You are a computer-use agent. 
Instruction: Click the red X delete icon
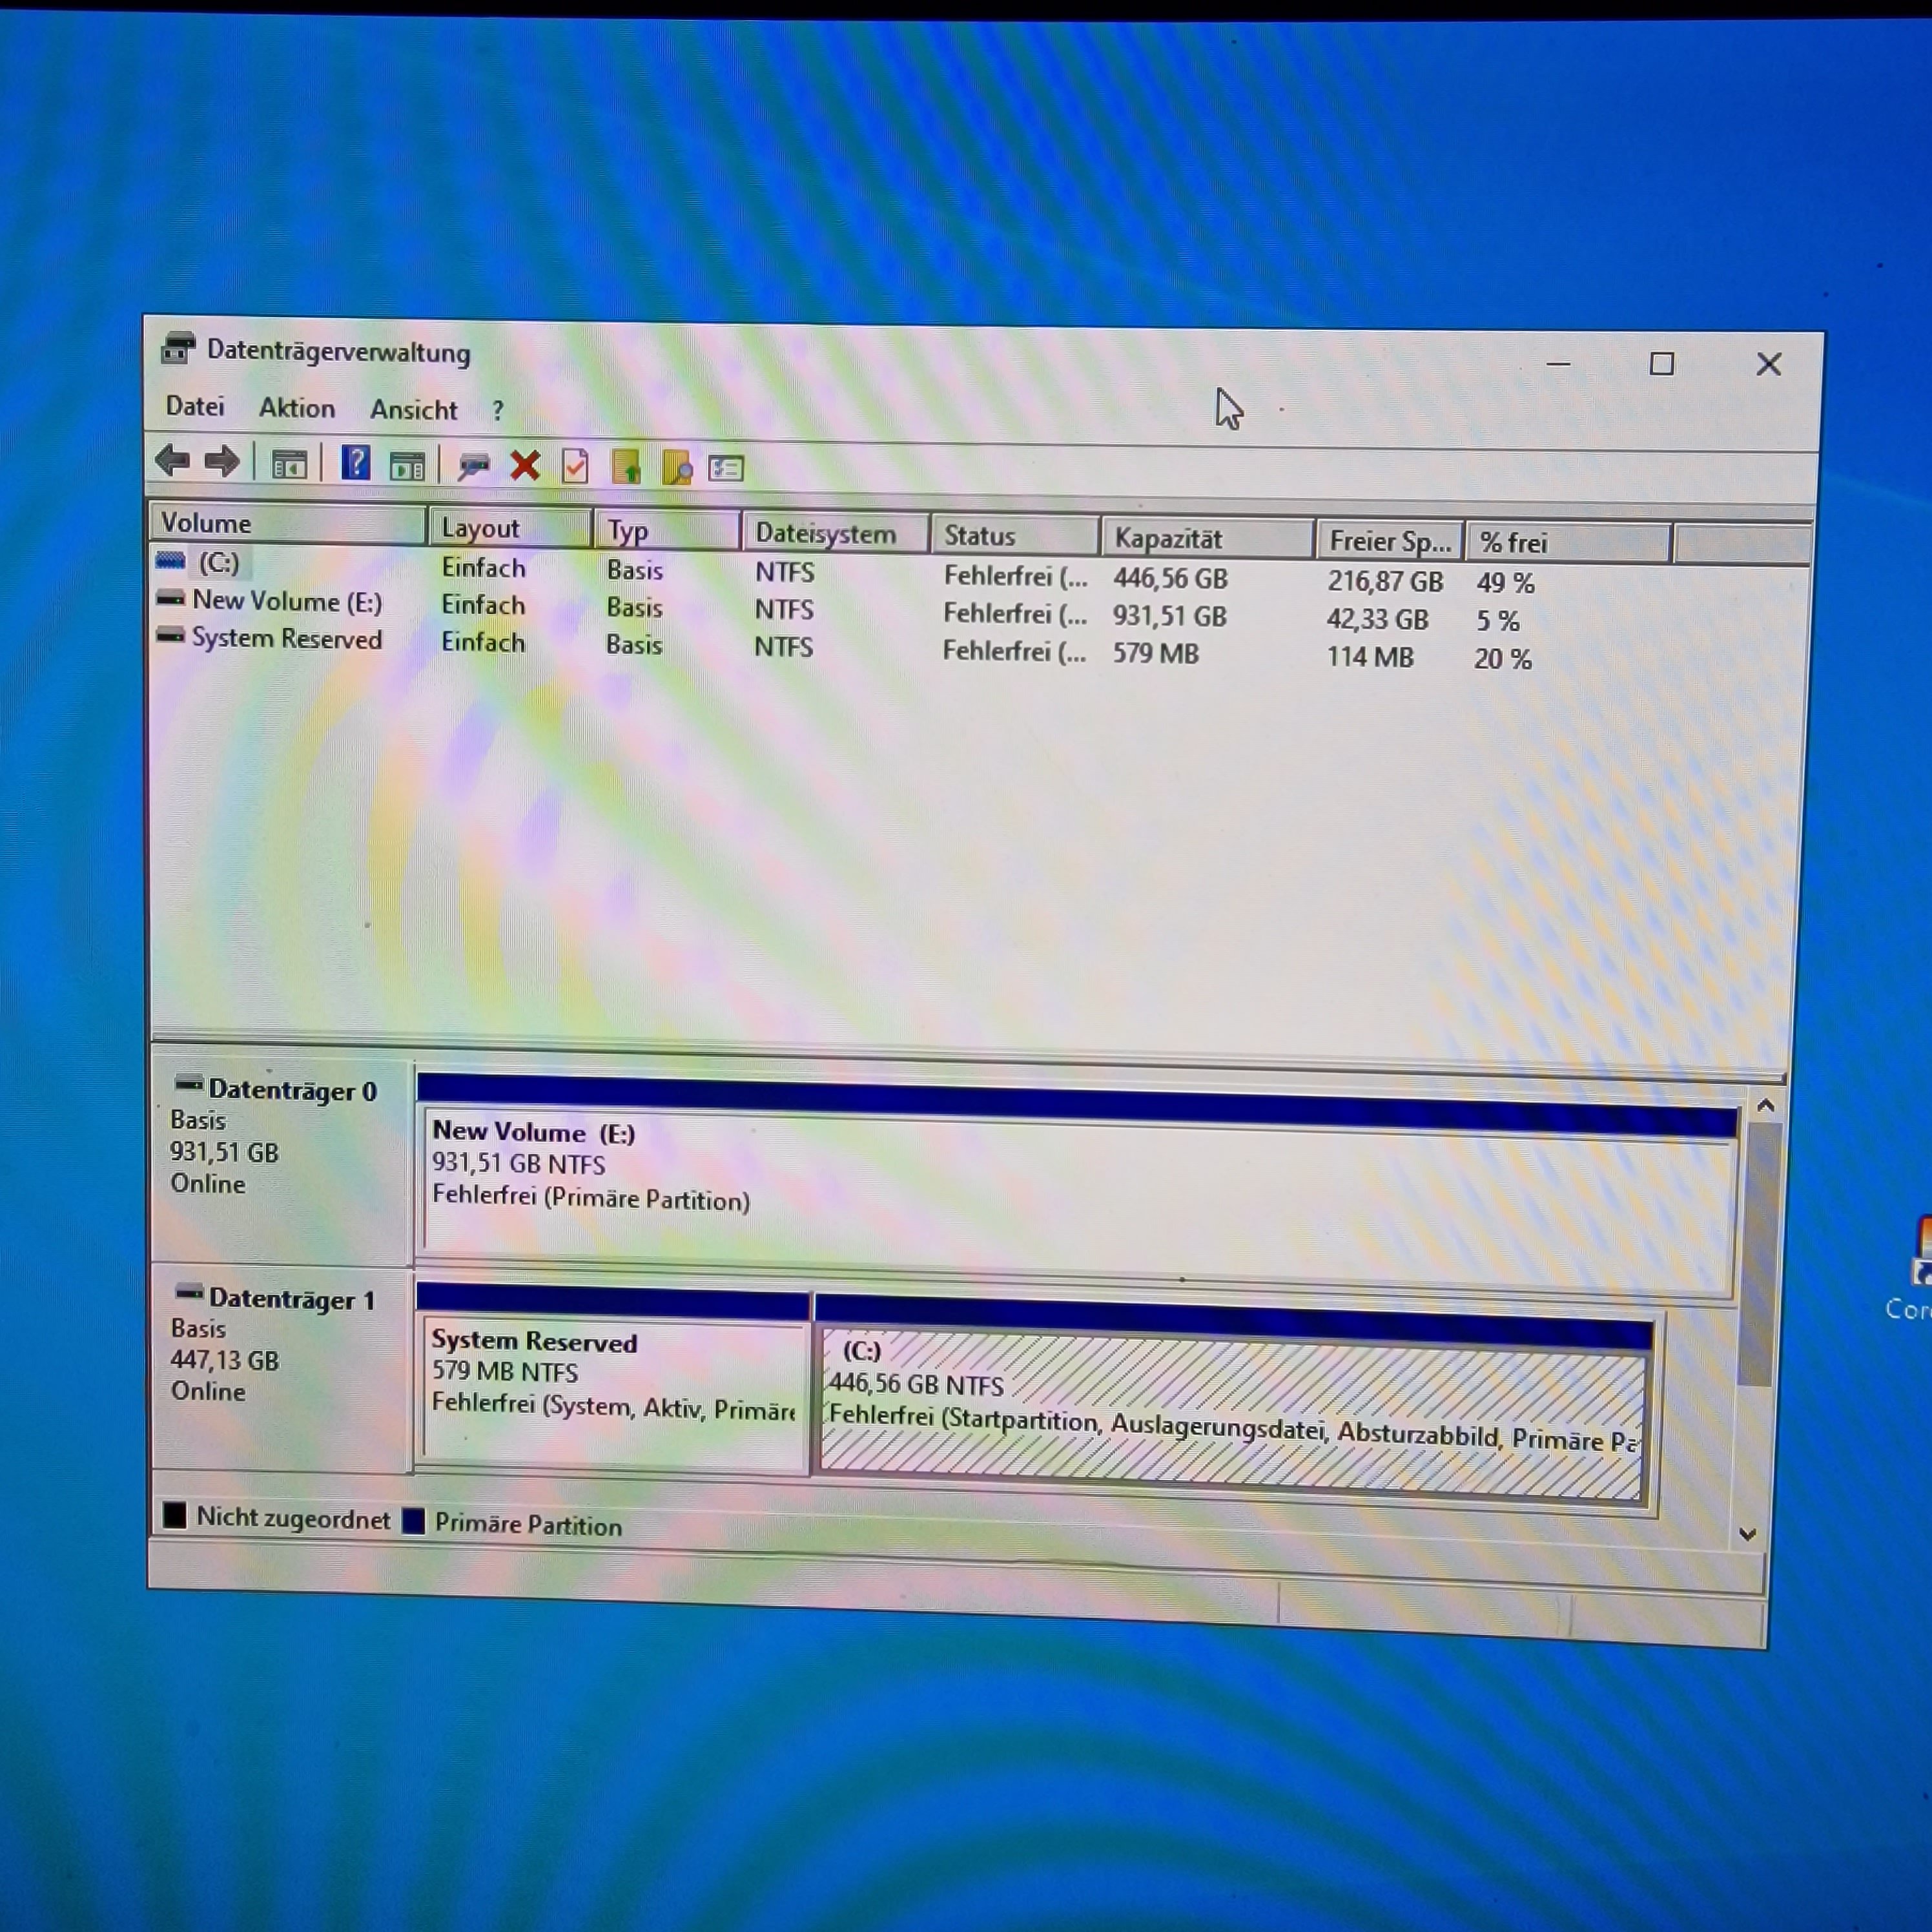(x=525, y=465)
